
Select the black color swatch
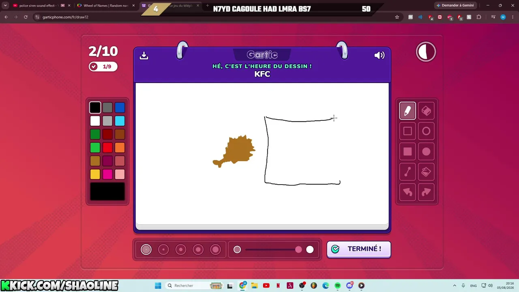click(x=95, y=107)
